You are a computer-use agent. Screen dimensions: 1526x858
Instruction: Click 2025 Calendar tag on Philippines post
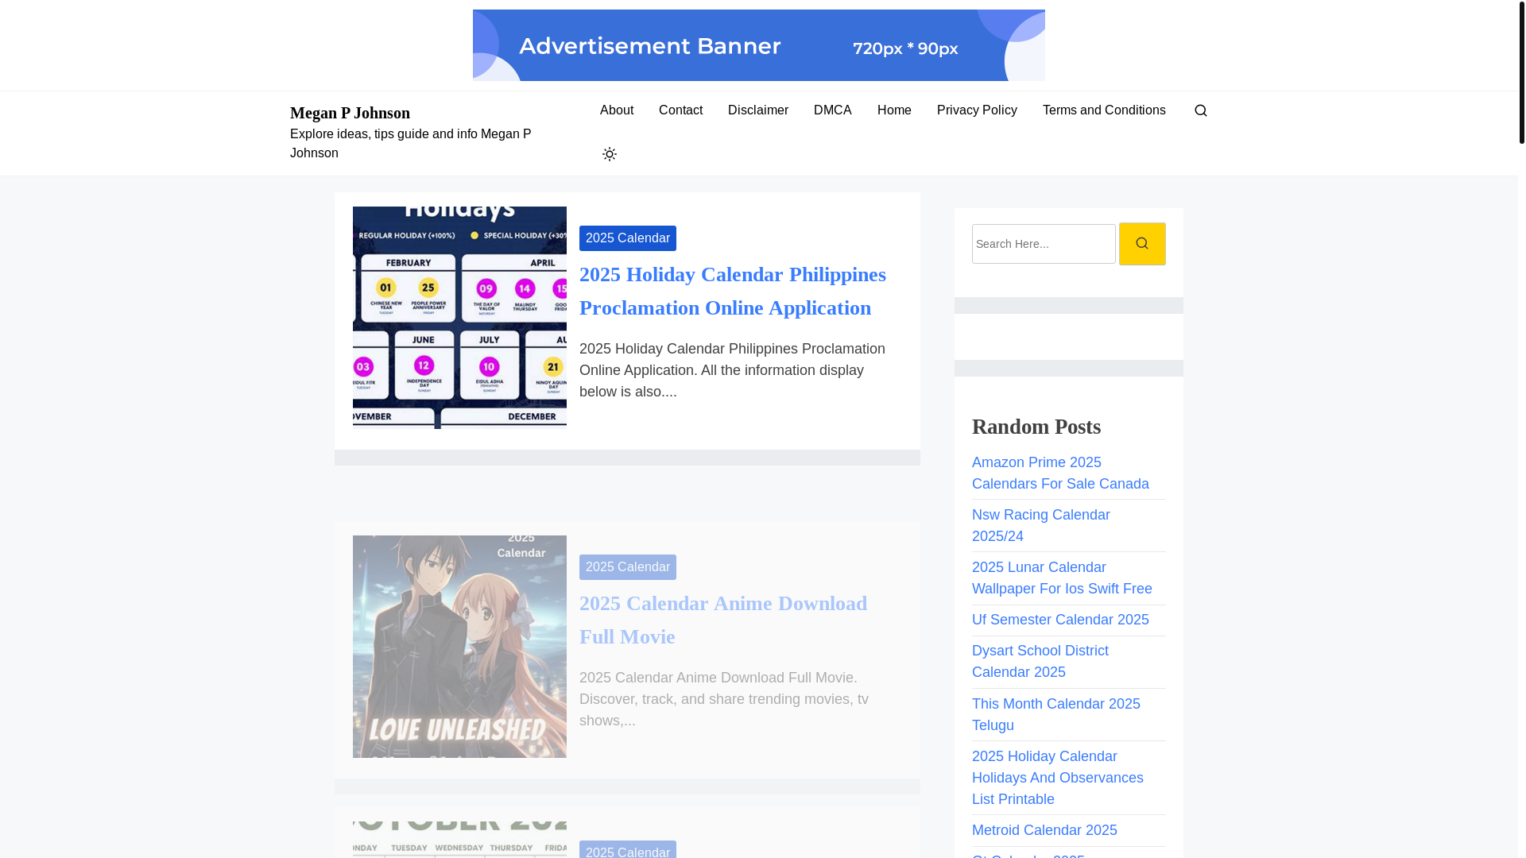tap(628, 238)
